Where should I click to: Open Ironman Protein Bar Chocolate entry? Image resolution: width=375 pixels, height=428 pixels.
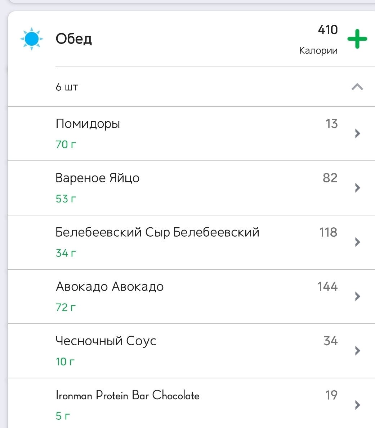tap(191, 403)
